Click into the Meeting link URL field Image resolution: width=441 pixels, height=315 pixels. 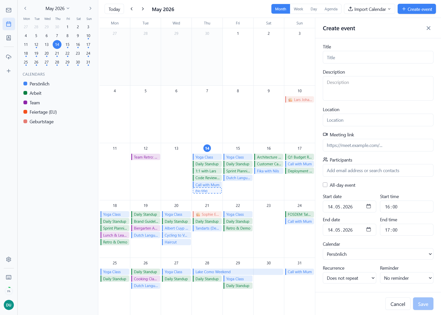tap(378, 145)
